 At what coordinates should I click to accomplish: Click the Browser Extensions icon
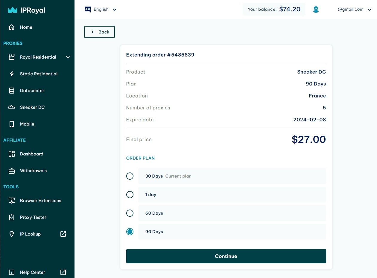[12, 201]
